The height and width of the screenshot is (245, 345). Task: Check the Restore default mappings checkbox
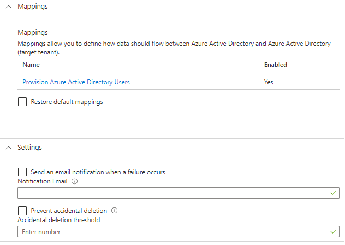22,102
